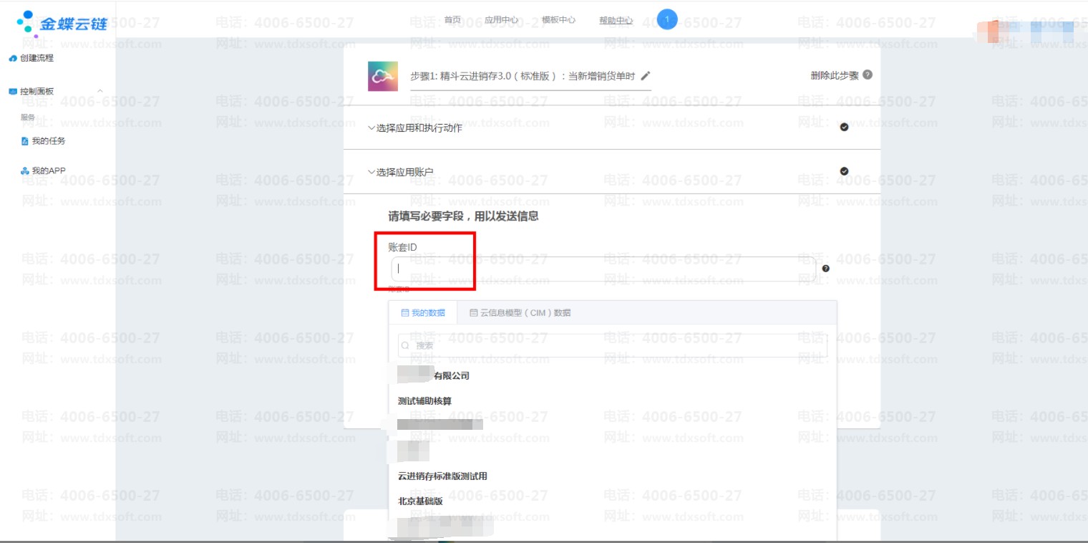Click the help icon next to 账套ID field
Screen dimensions: 1088x543
[x=825, y=269]
